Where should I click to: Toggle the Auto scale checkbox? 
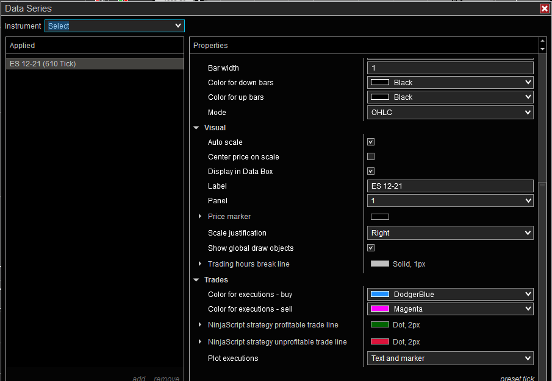(x=371, y=142)
